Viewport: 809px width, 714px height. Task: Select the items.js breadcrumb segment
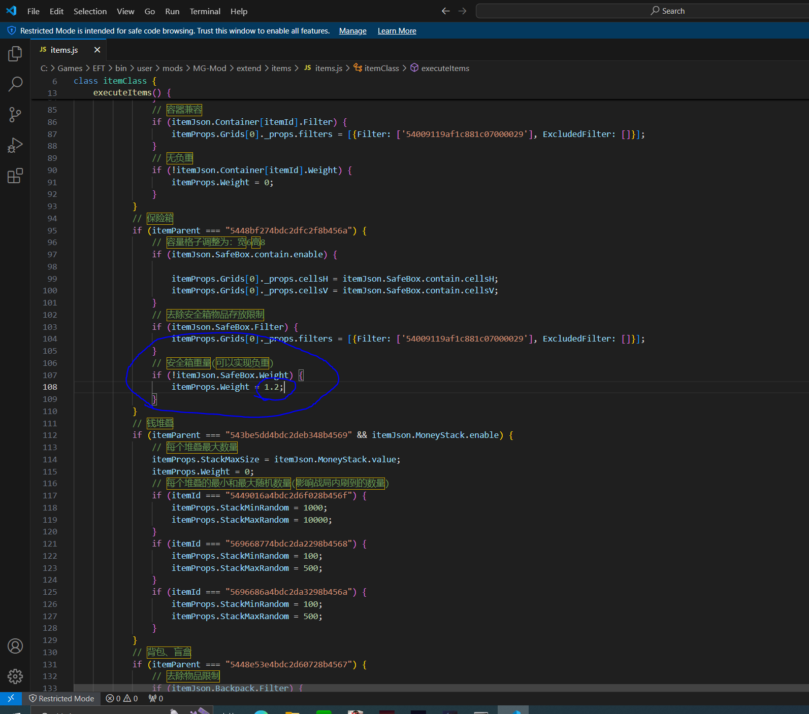(x=323, y=68)
